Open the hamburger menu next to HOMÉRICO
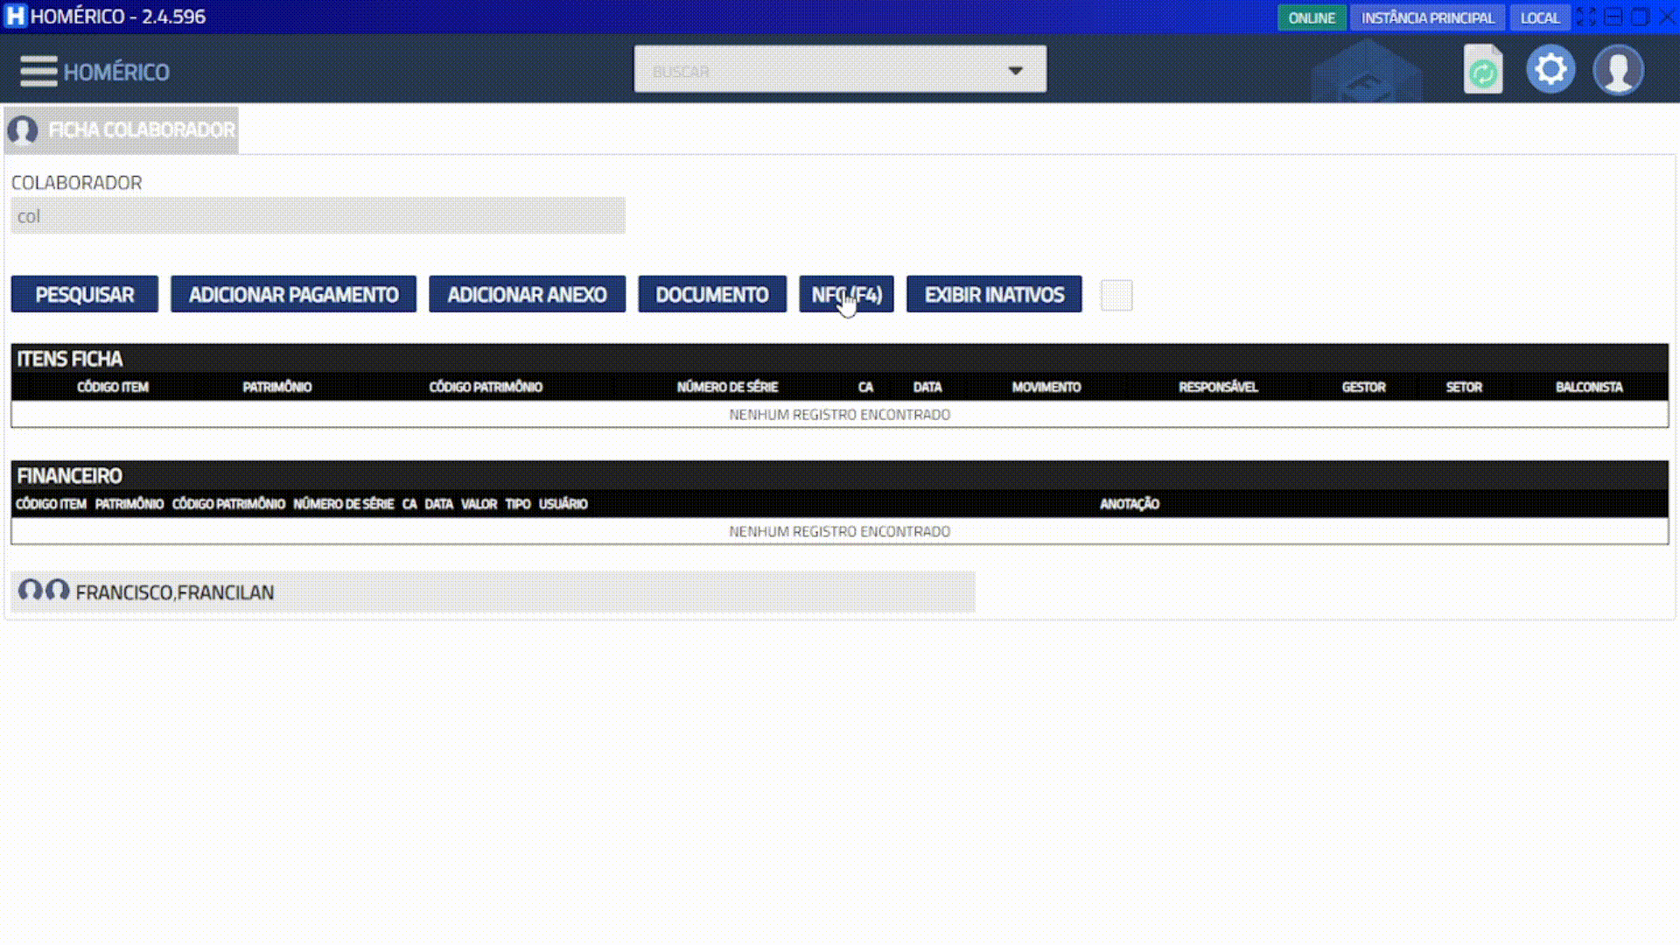The image size is (1680, 945). click(x=38, y=71)
